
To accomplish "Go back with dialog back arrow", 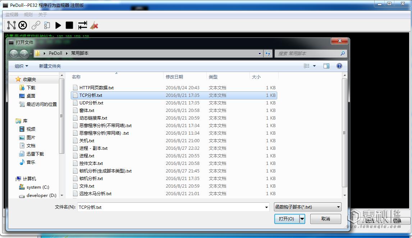I will click(14, 54).
